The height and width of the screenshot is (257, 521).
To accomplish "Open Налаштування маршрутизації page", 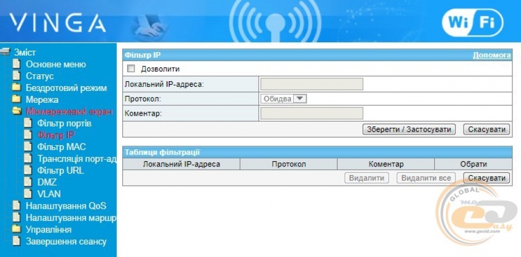I will click(71, 218).
